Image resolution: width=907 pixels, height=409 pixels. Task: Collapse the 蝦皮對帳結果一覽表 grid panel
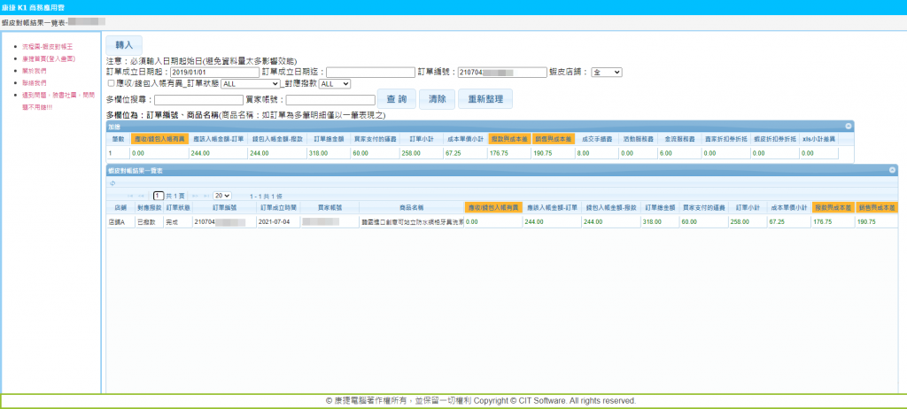892,169
